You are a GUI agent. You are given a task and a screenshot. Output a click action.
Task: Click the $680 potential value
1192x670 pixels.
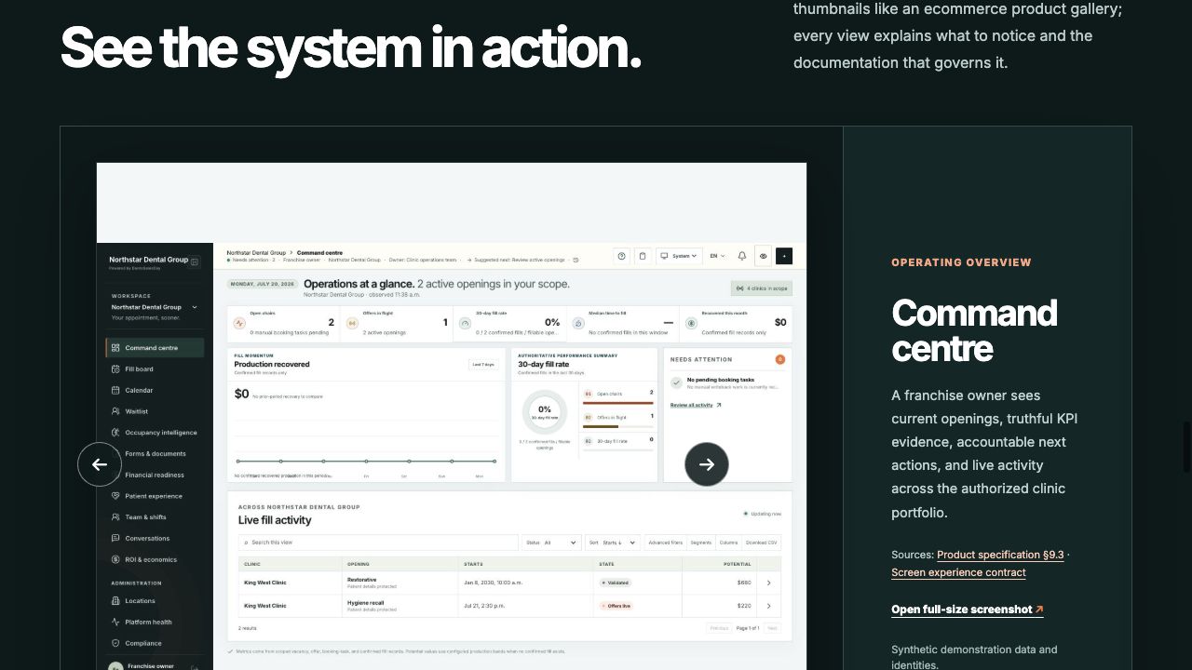pos(744,583)
